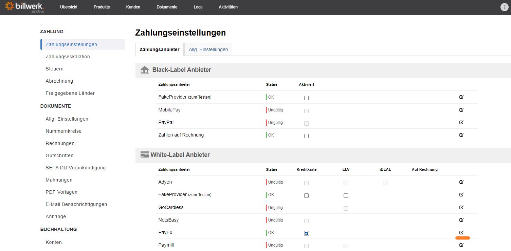This screenshot has width=511, height=251.
Task: Open the Logs menu
Action: pyautogui.click(x=198, y=7)
